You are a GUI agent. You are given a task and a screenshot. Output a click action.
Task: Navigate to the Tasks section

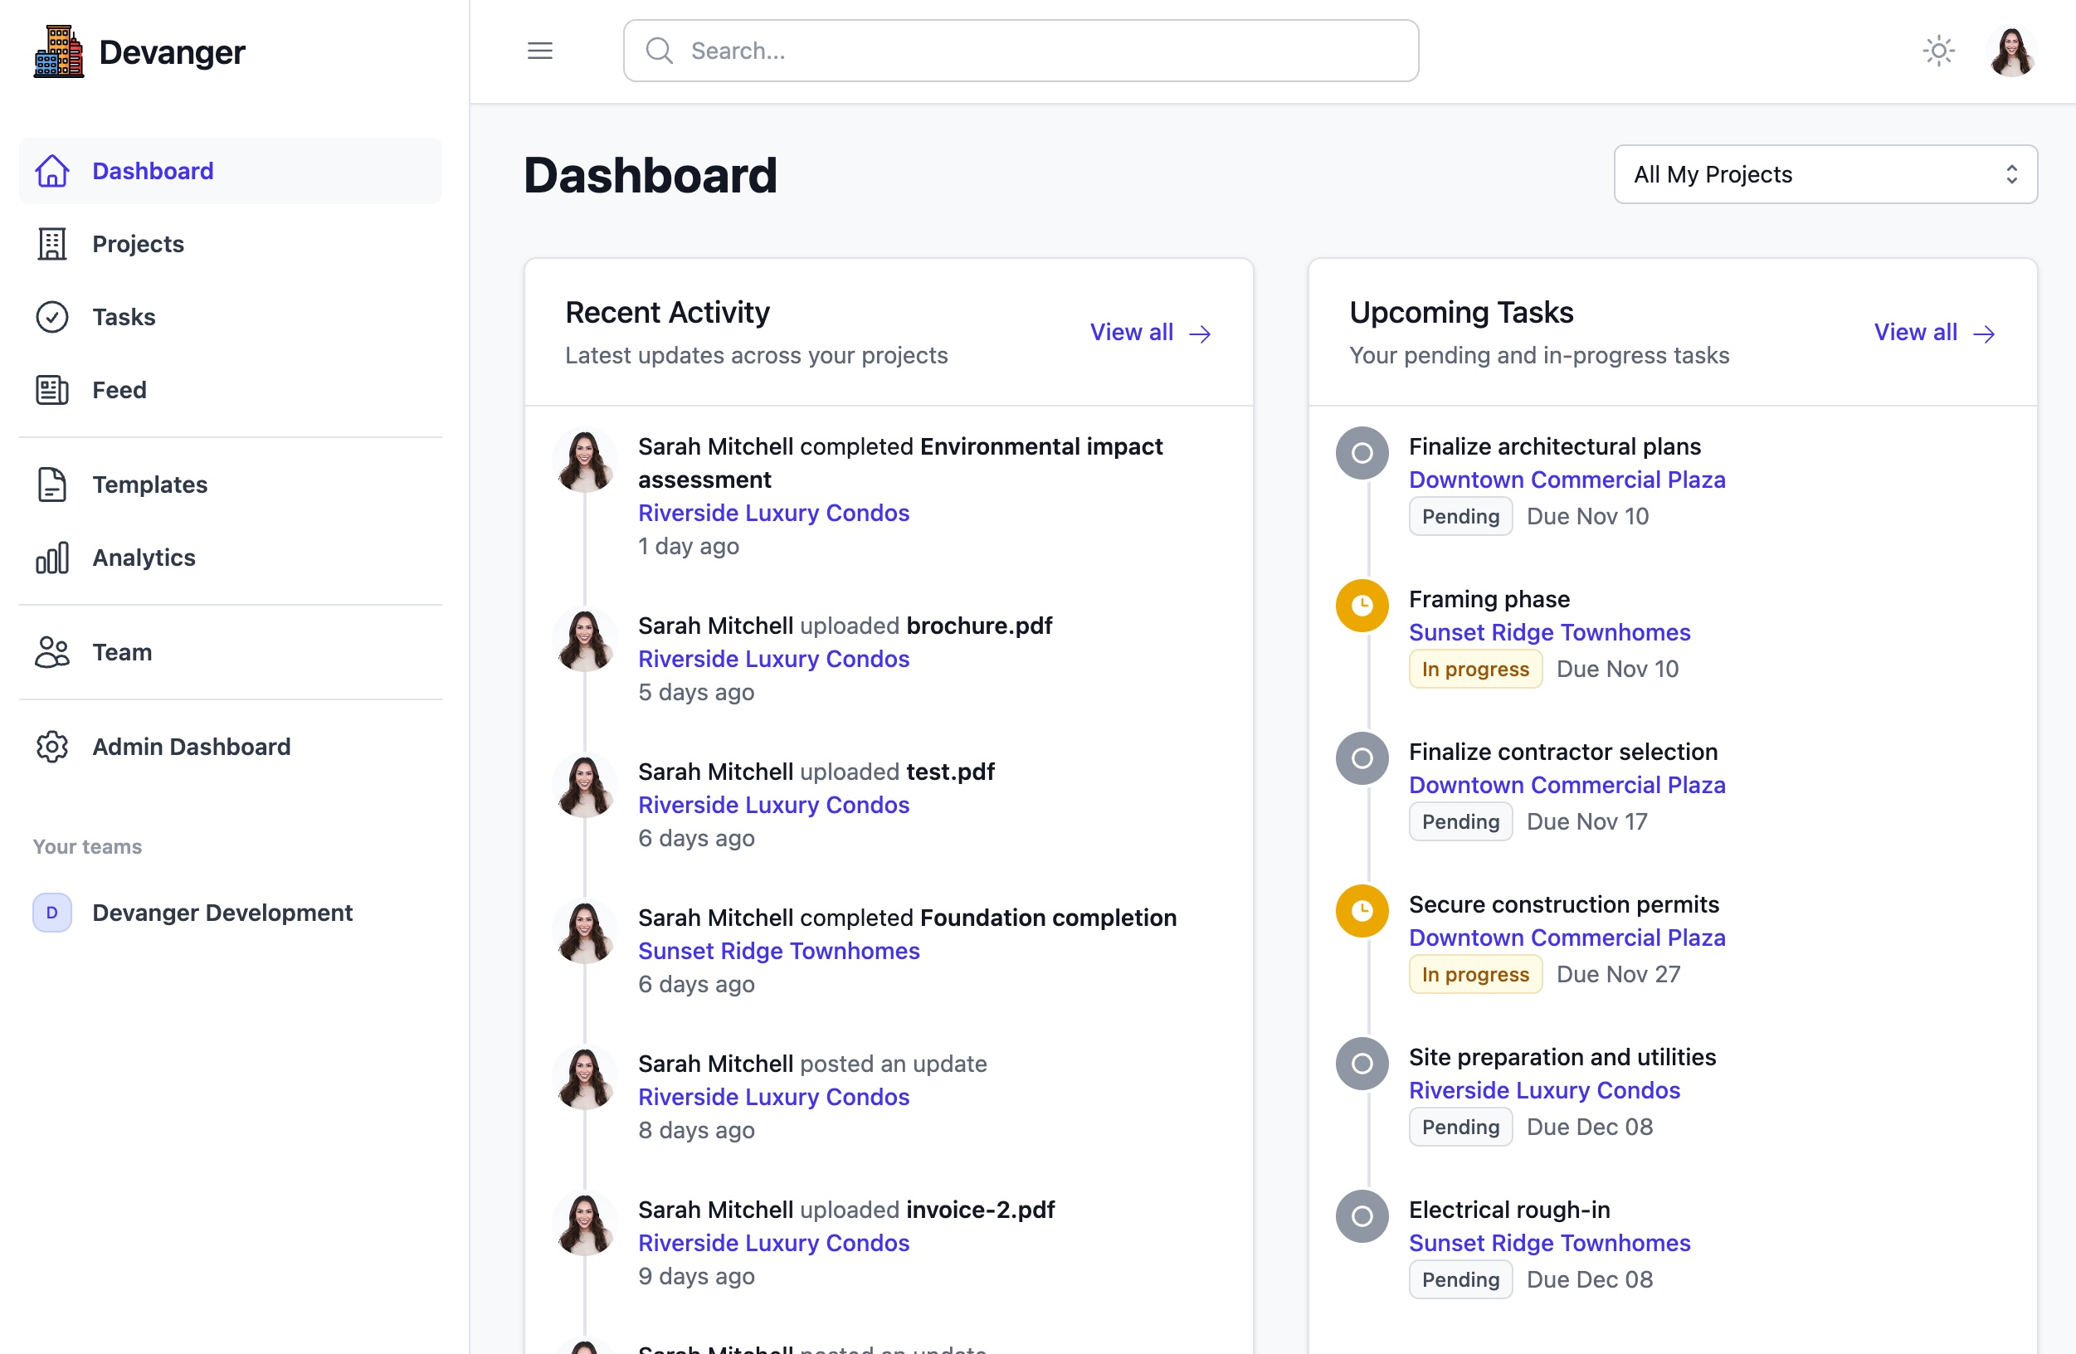coord(123,317)
